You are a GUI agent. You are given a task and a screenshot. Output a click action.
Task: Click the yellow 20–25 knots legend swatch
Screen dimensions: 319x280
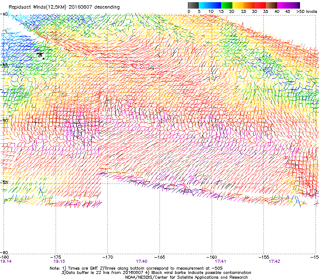(238, 5)
